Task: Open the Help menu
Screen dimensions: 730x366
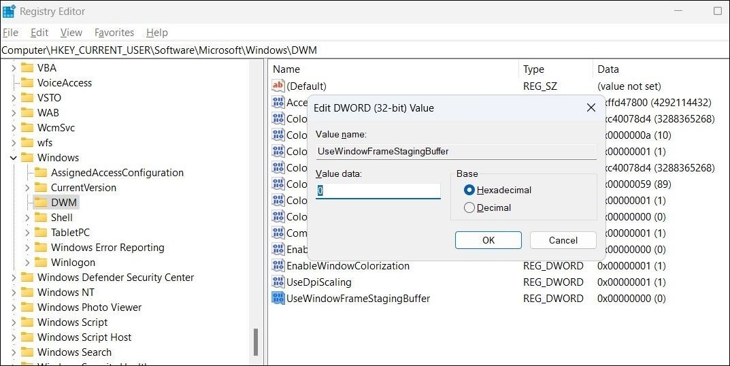Action: click(x=157, y=33)
